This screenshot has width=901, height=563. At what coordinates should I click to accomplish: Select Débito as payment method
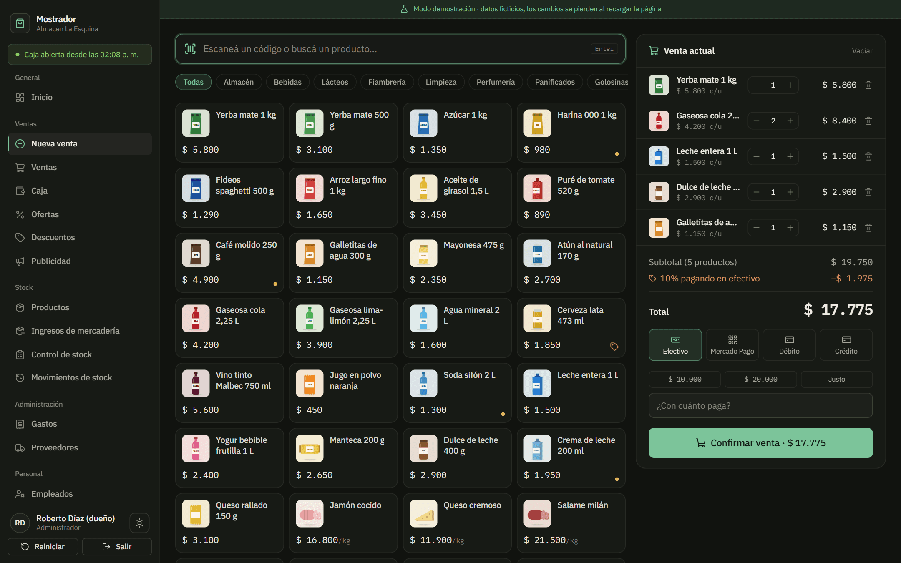coord(789,345)
